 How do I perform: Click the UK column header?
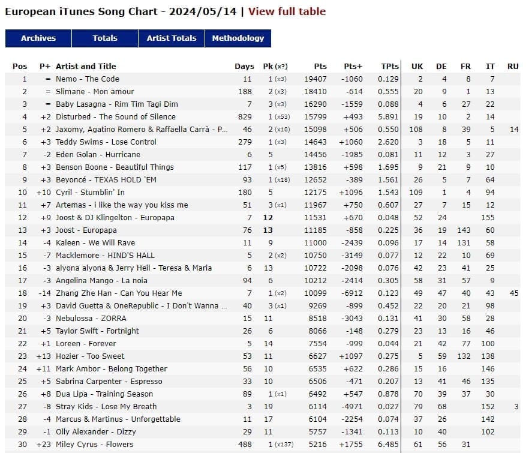[x=417, y=66]
